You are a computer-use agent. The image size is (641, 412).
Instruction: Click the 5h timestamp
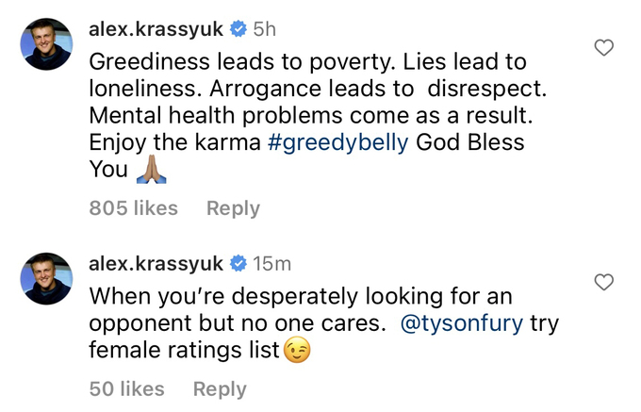tap(265, 29)
